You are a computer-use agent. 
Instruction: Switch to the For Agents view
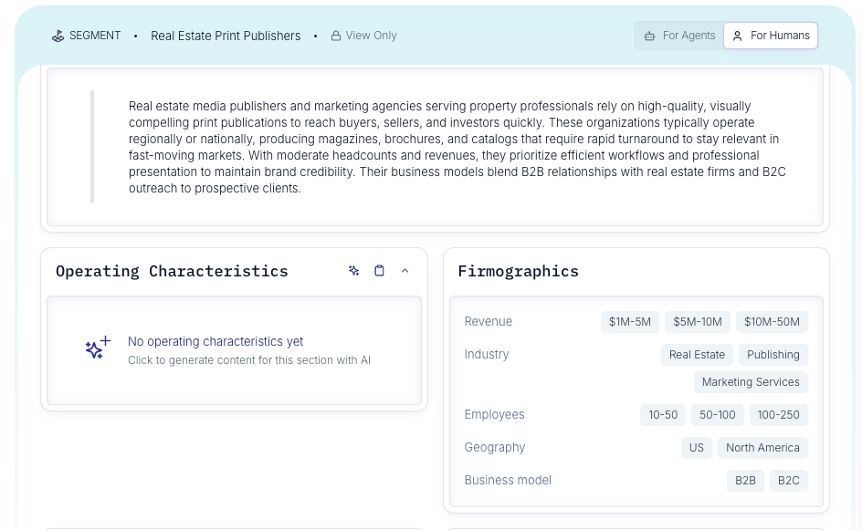coord(680,36)
